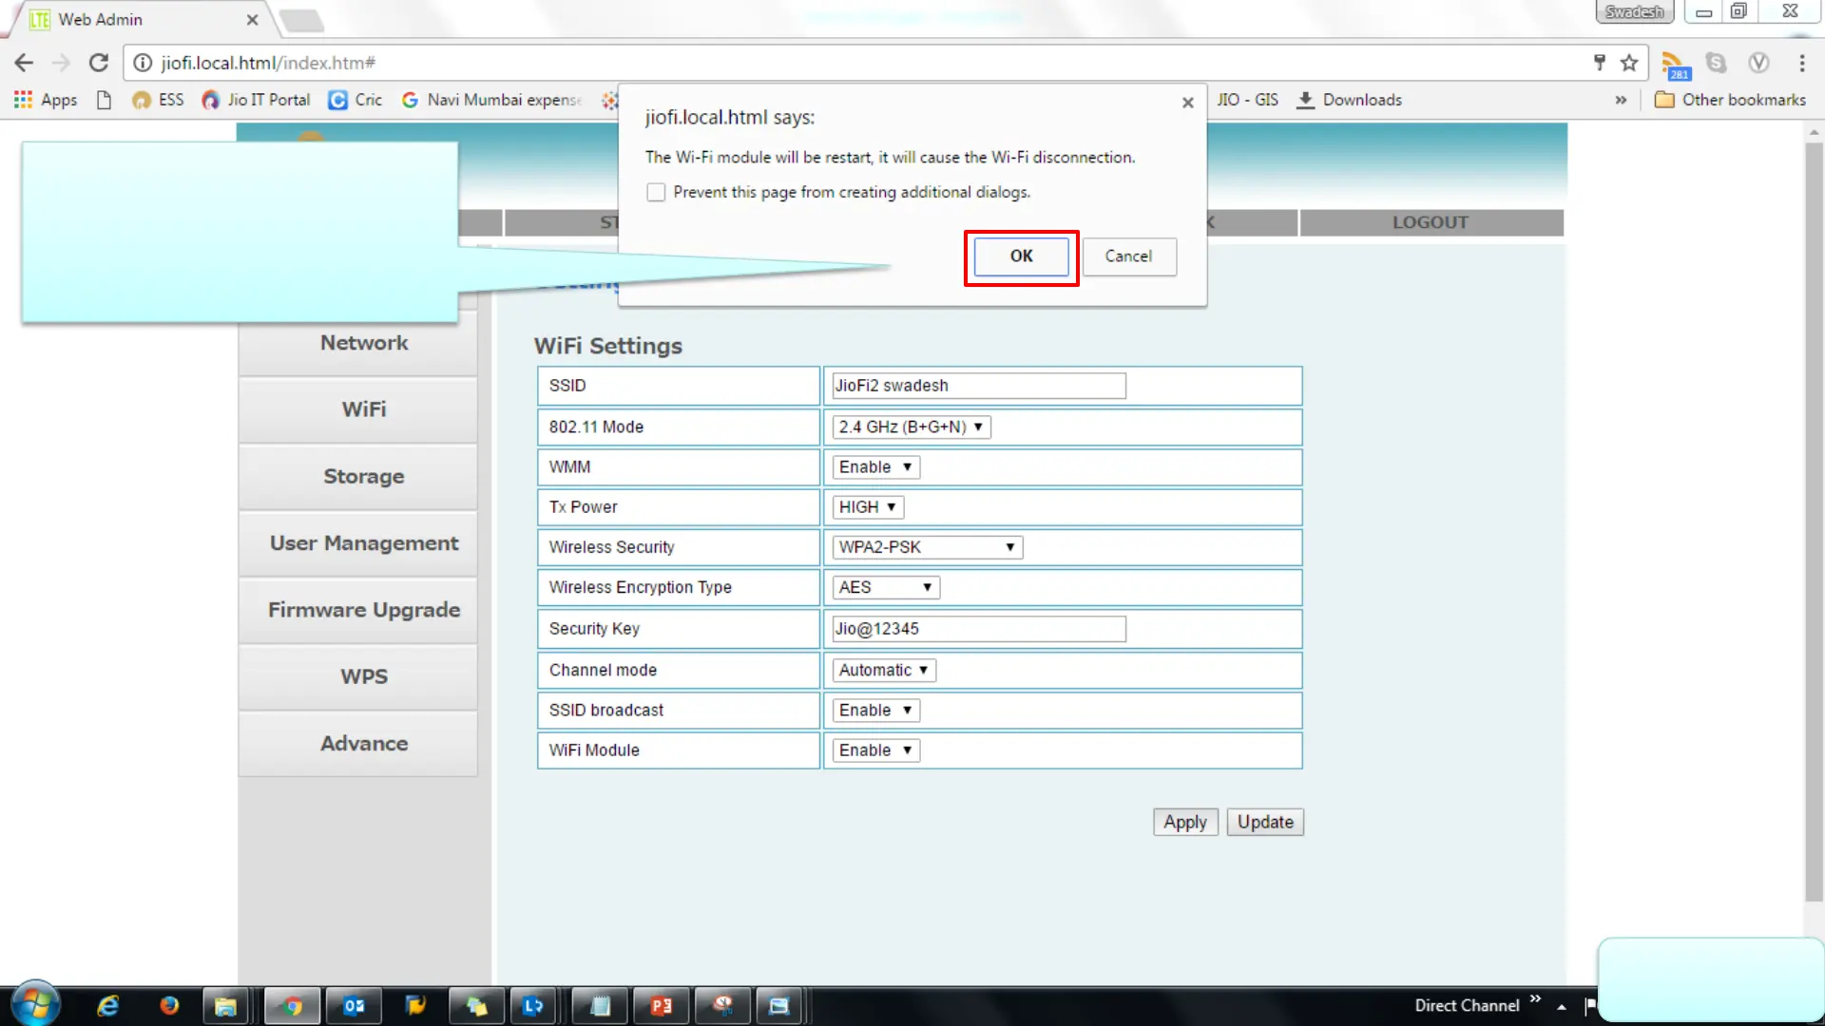Open the Apps bookmarks grid icon

(24, 100)
